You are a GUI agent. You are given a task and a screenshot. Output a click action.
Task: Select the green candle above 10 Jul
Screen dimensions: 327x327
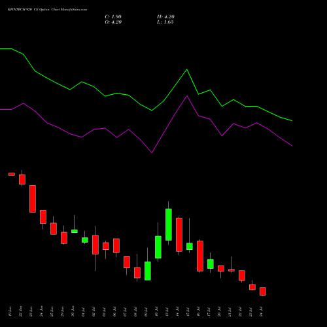[x=158, y=247]
